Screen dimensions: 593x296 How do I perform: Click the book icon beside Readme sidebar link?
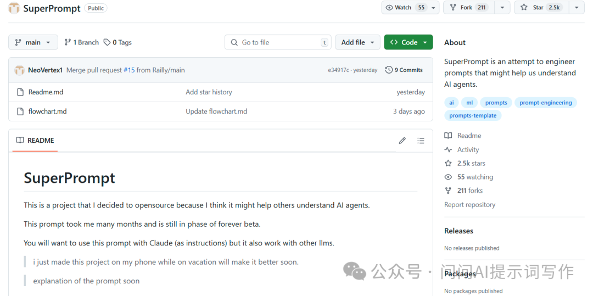448,135
